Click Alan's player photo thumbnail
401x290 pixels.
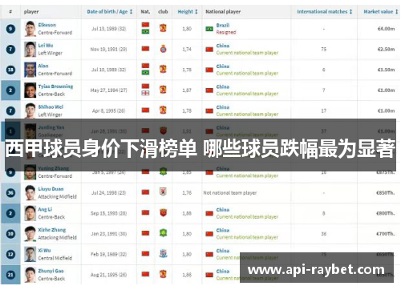click(30, 70)
